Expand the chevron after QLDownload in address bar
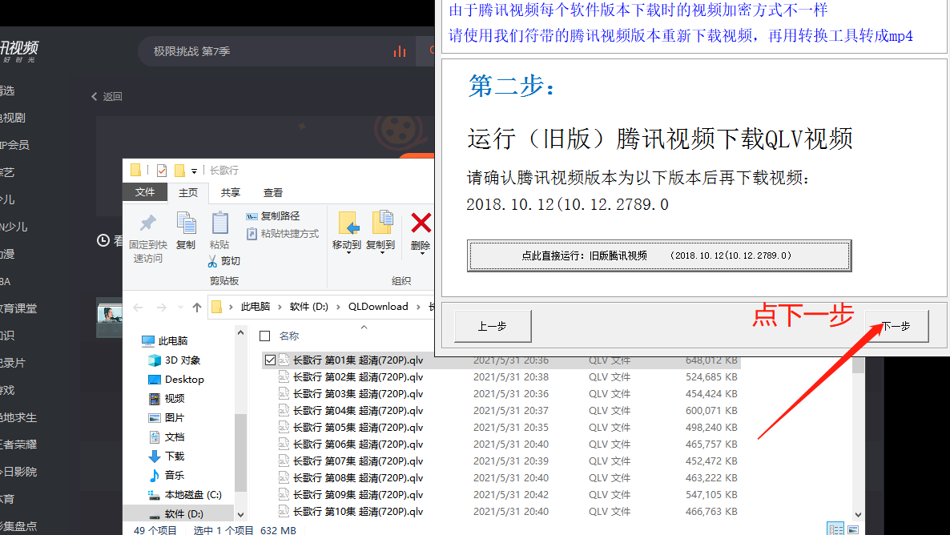Image resolution: width=950 pixels, height=535 pixels. [418, 308]
